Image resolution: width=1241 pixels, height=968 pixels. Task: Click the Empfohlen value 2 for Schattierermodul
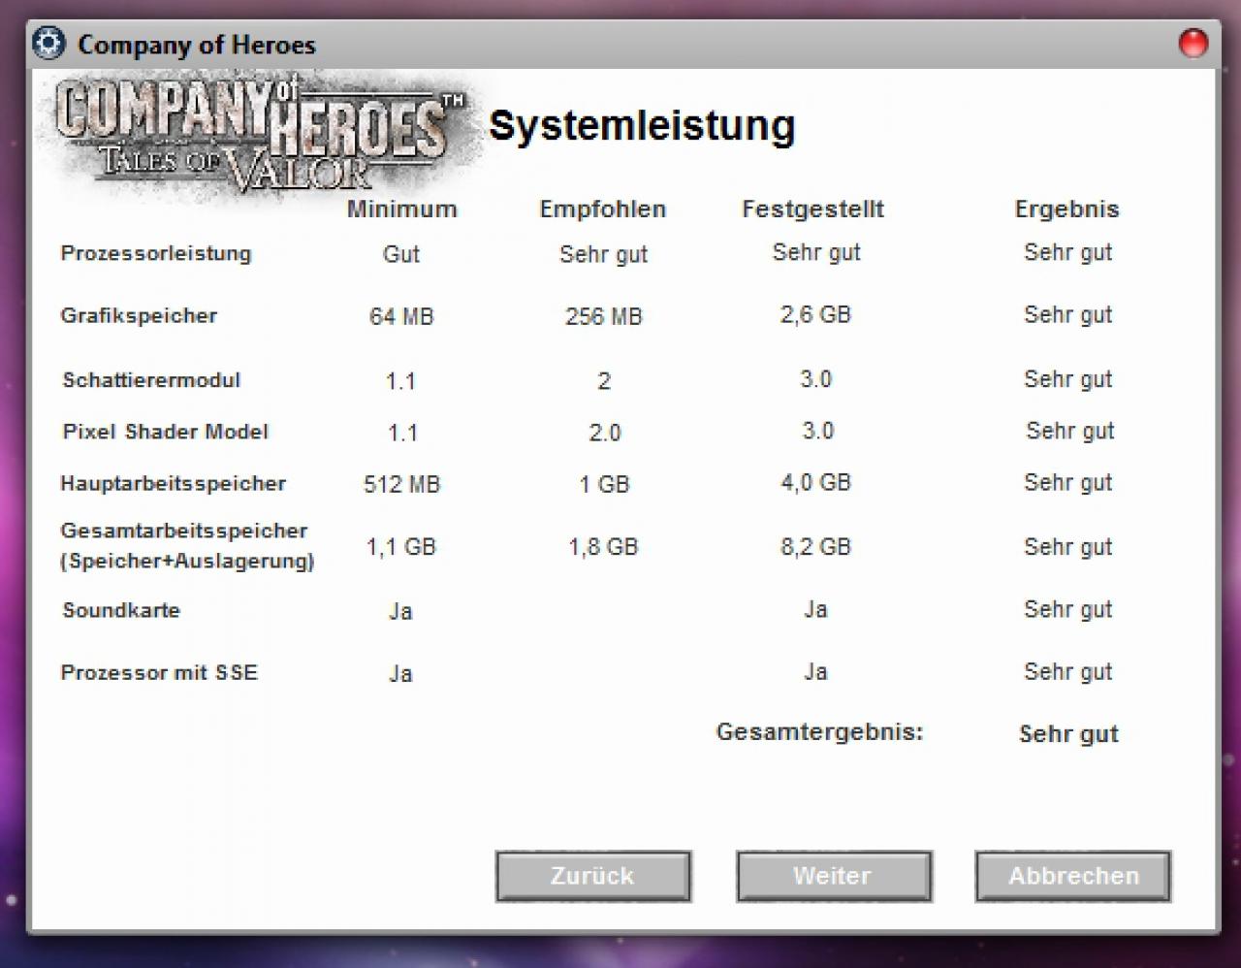pyautogui.click(x=604, y=381)
